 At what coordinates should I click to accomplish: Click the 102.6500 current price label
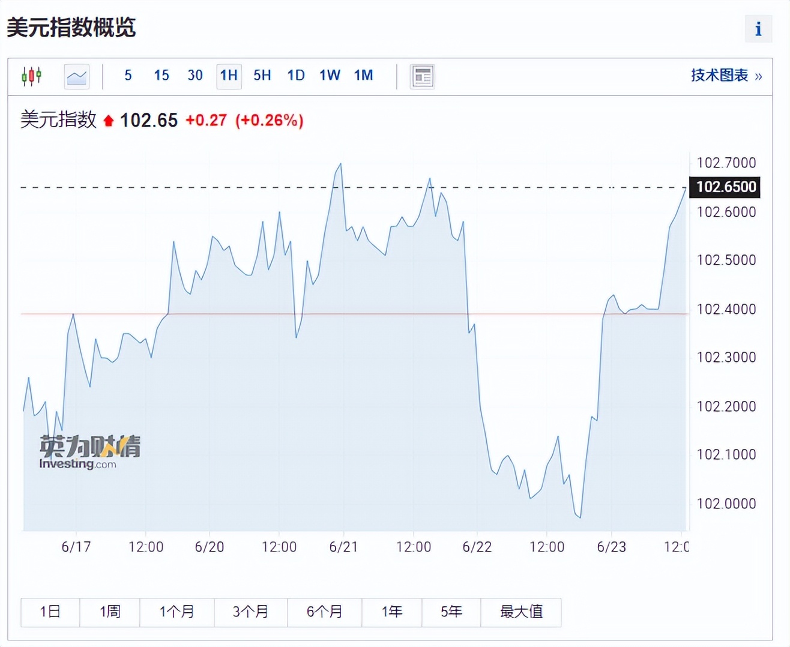tap(726, 187)
